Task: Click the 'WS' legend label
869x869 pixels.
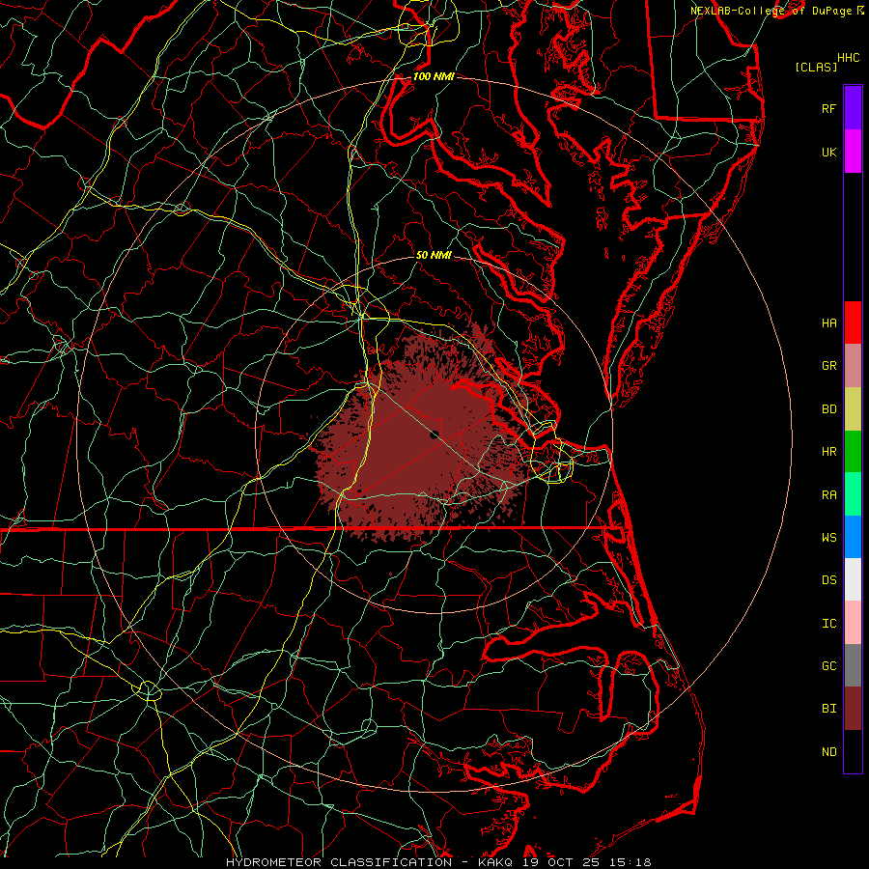Action: click(828, 537)
